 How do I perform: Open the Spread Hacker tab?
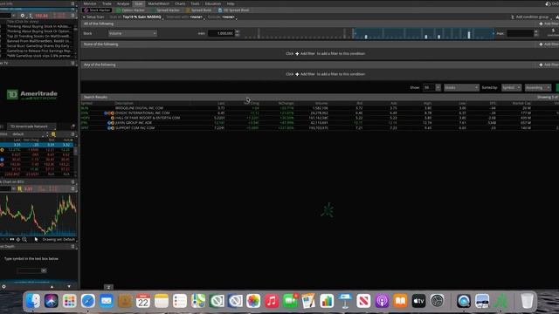pyautogui.click(x=165, y=10)
